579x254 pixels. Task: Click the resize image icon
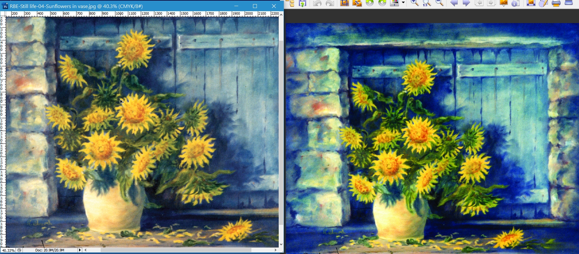(x=357, y=3)
